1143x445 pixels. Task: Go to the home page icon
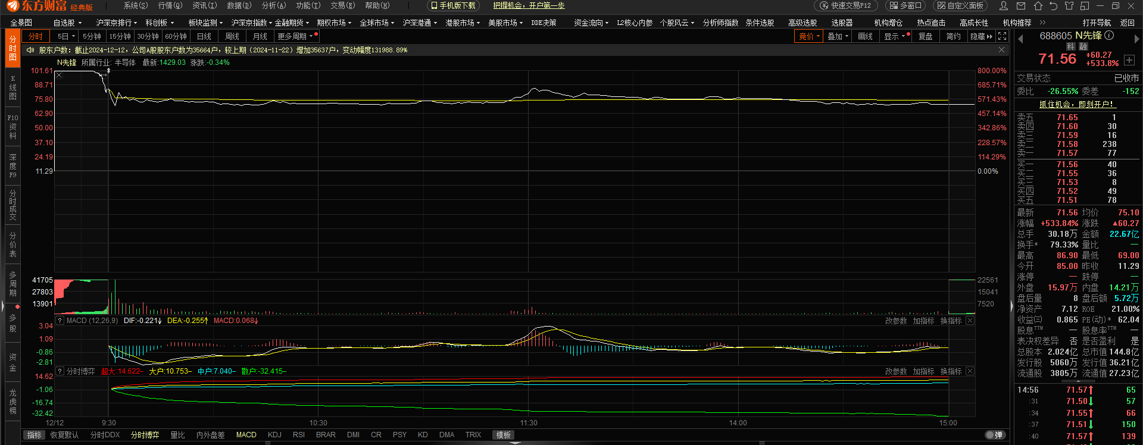[x=1038, y=5]
